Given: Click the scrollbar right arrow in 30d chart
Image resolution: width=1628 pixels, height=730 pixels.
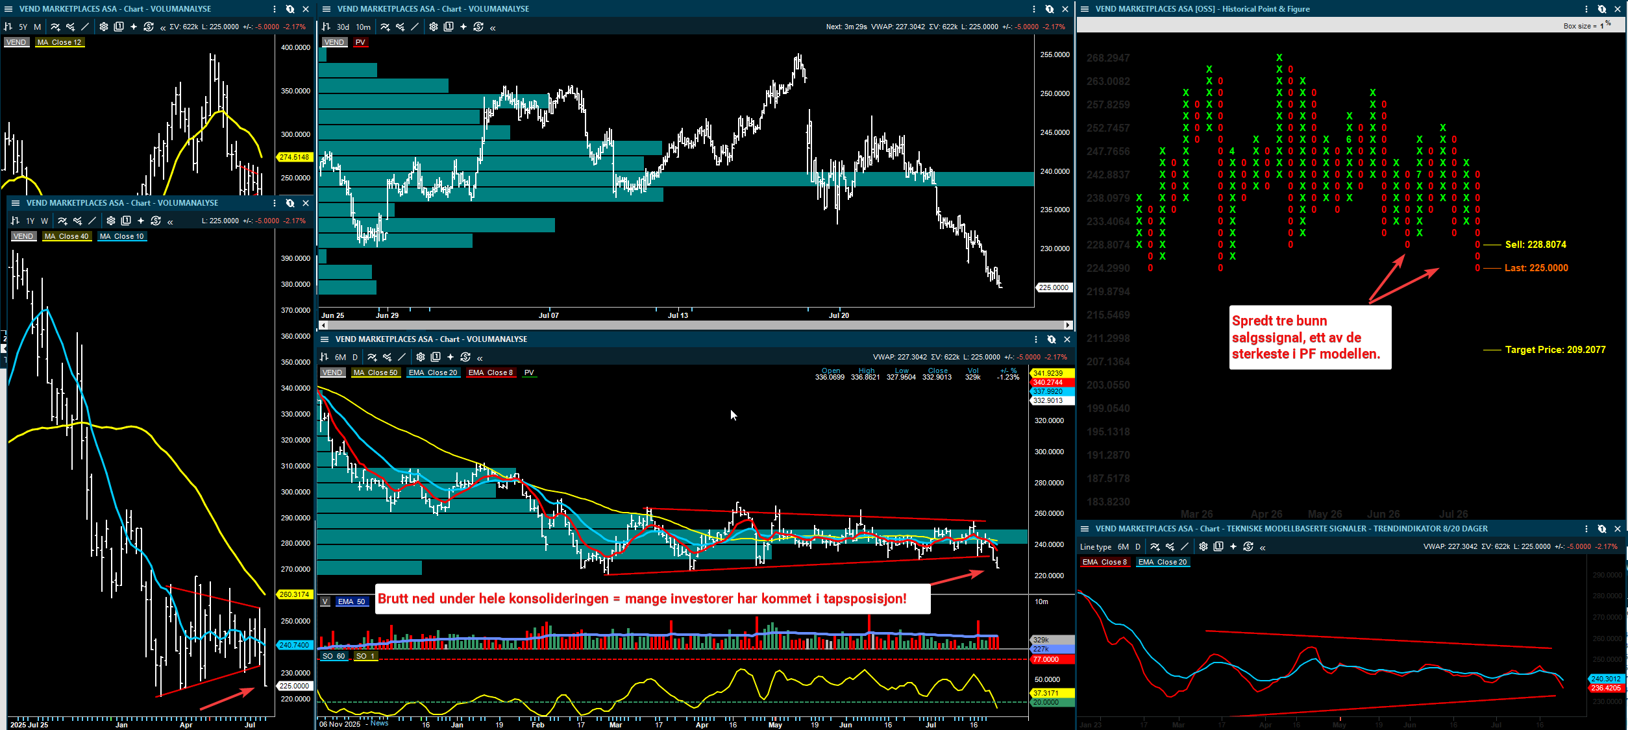Looking at the screenshot, I should 1068,324.
